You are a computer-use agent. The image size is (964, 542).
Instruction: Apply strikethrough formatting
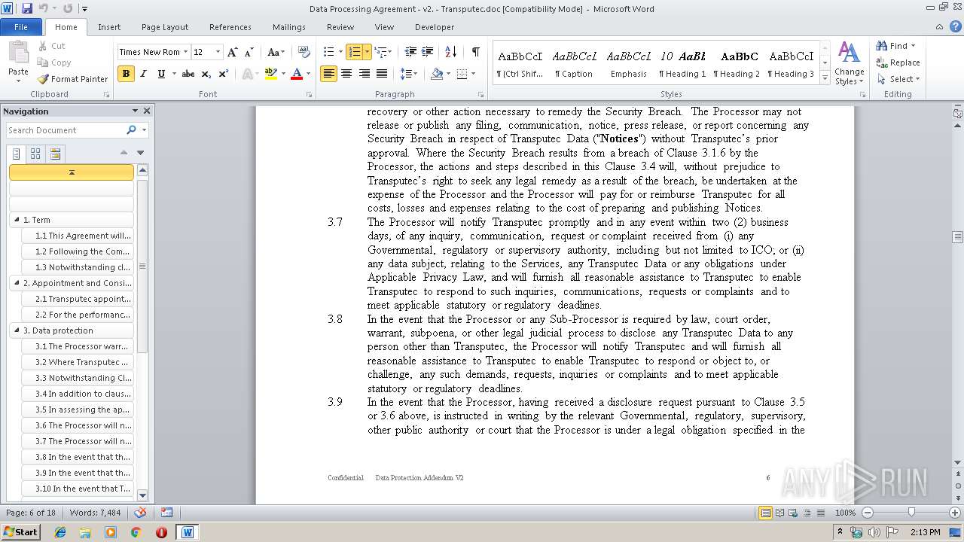coord(188,74)
